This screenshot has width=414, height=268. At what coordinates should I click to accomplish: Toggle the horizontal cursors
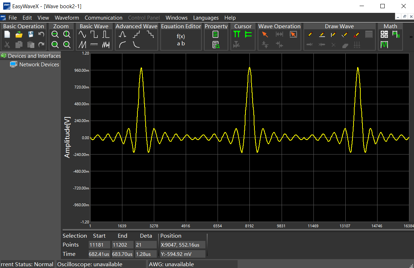[x=248, y=35]
